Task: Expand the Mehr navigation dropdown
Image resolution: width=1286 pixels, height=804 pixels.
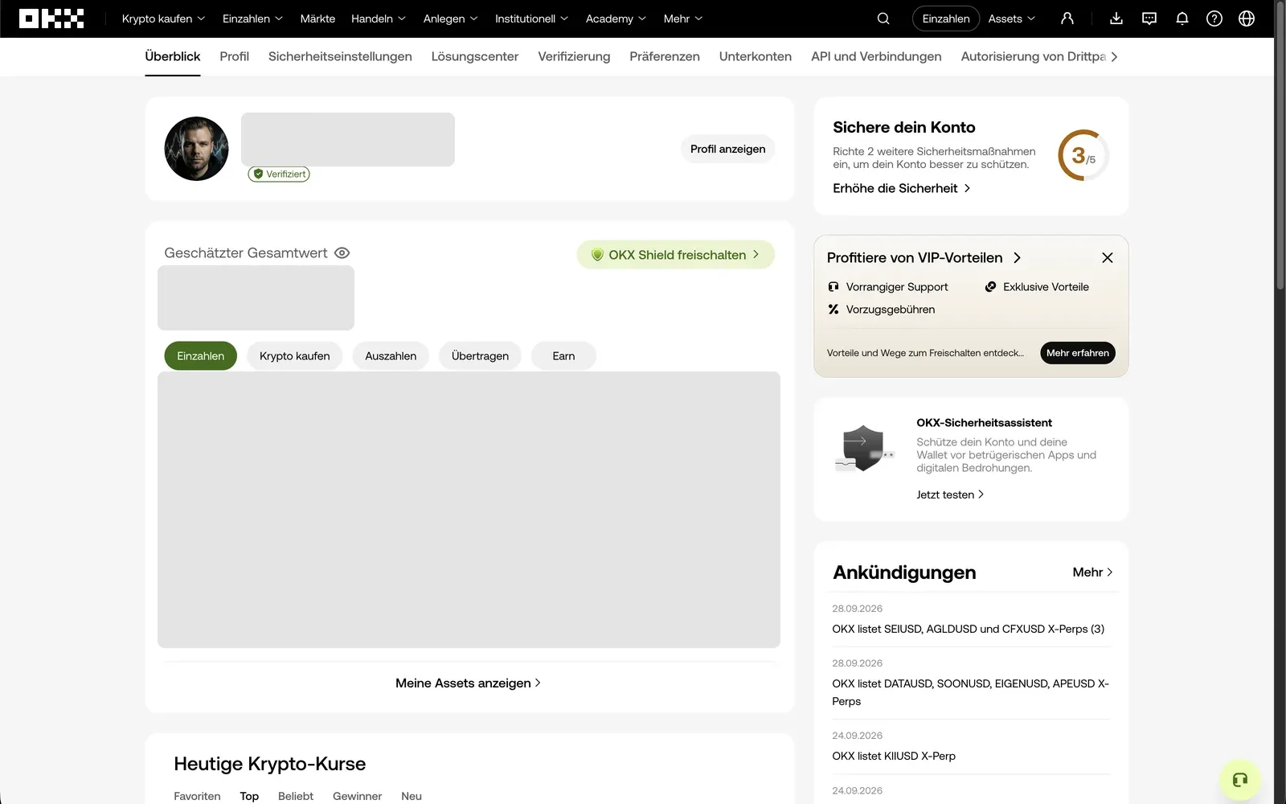Action: click(683, 18)
